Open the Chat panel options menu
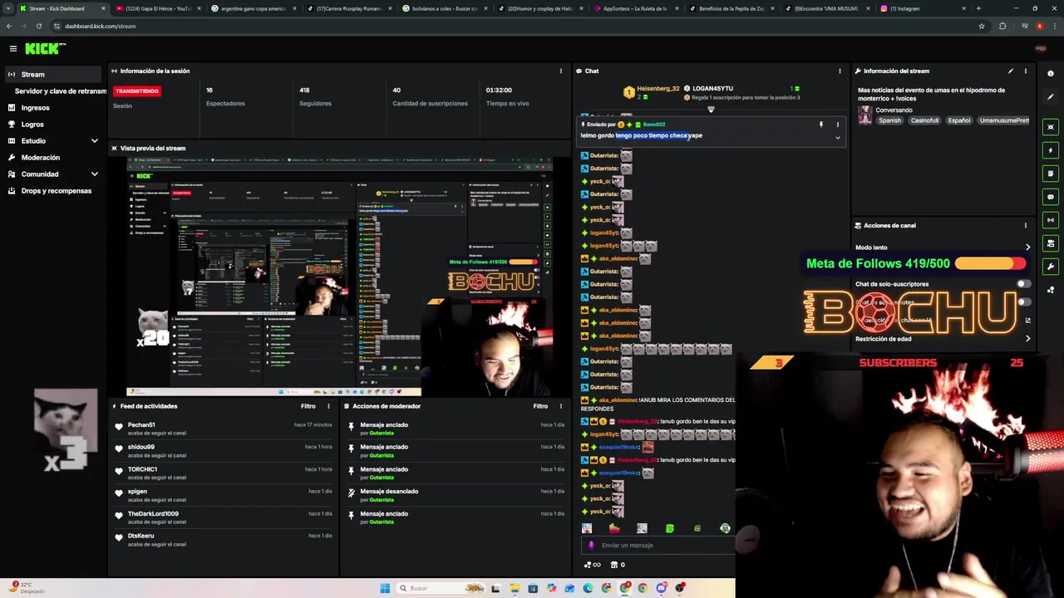The height and width of the screenshot is (598, 1064). pos(840,71)
